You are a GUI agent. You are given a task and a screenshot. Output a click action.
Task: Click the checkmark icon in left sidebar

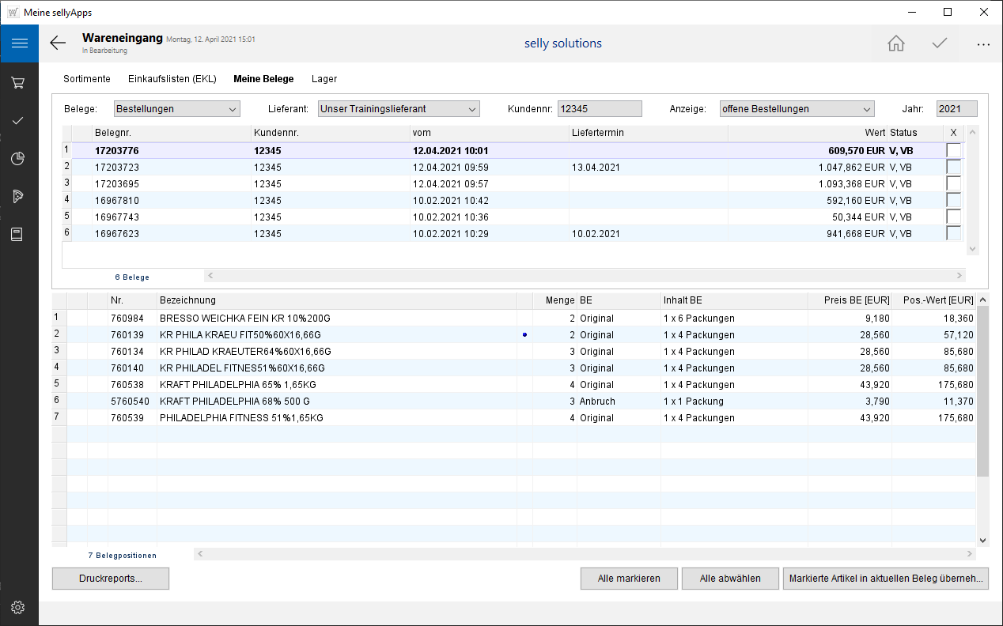tap(19, 121)
